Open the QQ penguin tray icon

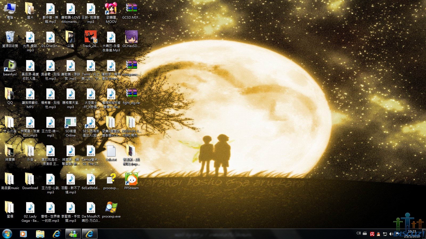378,234
